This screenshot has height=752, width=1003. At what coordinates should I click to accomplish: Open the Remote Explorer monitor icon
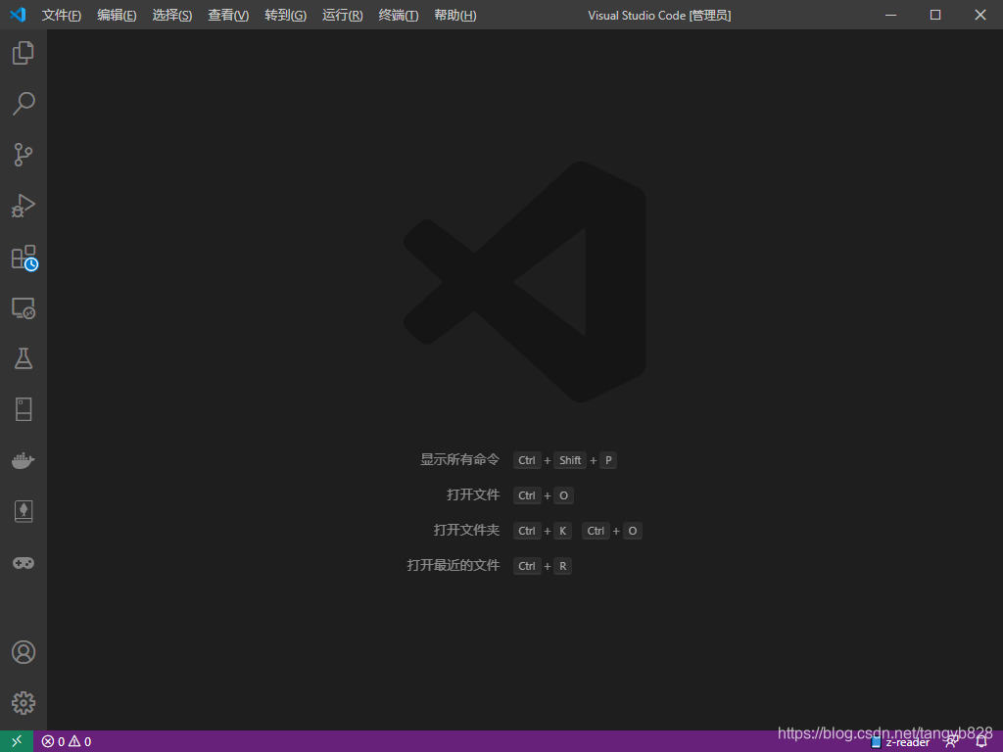pyautogui.click(x=24, y=308)
